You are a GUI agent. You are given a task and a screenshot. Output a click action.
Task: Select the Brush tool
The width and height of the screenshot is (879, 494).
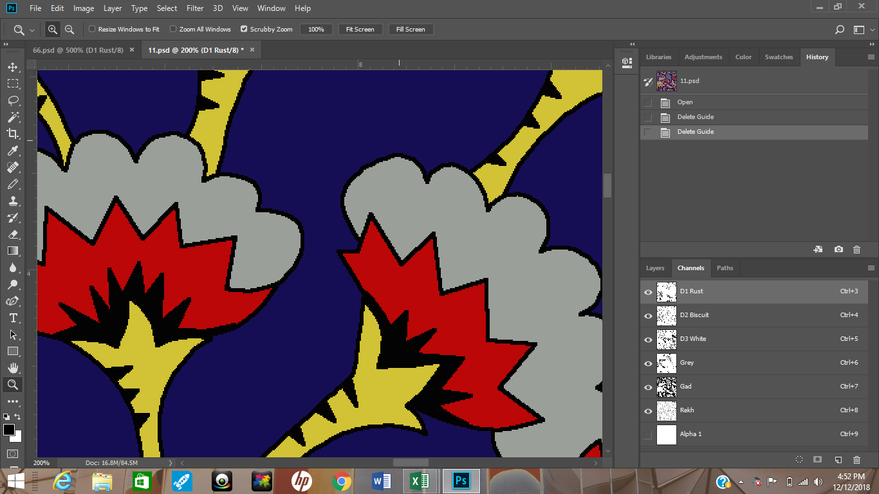coord(12,184)
